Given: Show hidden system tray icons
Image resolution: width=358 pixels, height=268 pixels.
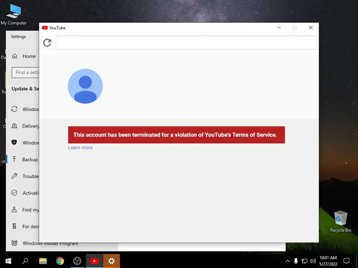Looking at the screenshot, I should pos(288,261).
